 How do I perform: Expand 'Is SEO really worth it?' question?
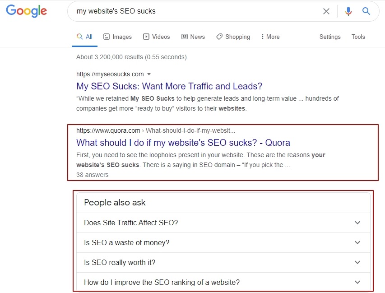pos(223,262)
